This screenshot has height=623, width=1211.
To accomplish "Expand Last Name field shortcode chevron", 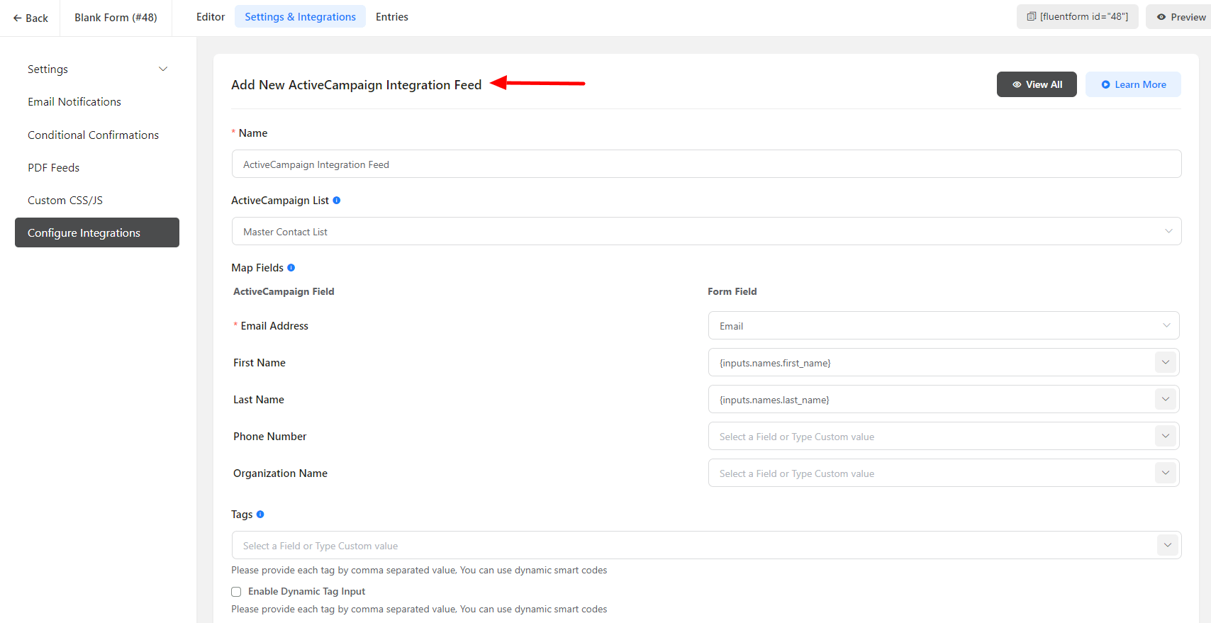I will click(x=1165, y=399).
